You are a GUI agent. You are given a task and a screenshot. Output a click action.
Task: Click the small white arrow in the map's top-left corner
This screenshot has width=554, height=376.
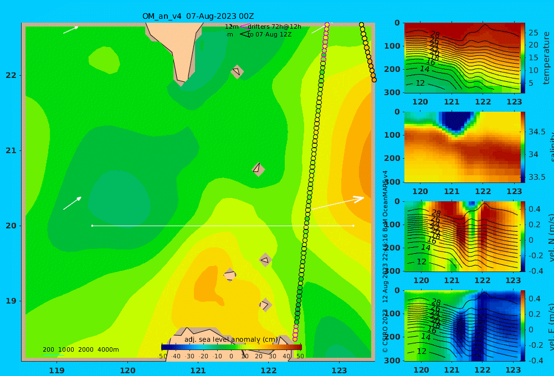tap(71, 30)
